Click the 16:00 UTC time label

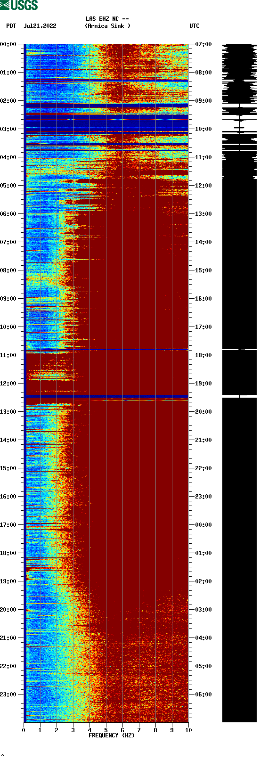click(x=203, y=299)
